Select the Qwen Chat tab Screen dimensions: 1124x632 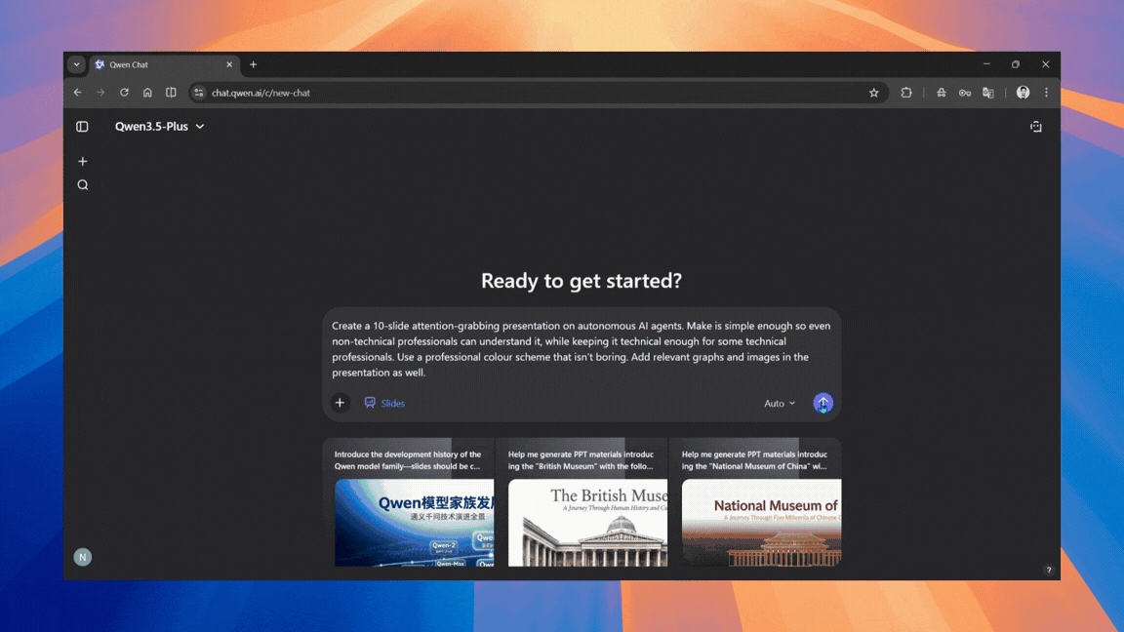coord(164,64)
